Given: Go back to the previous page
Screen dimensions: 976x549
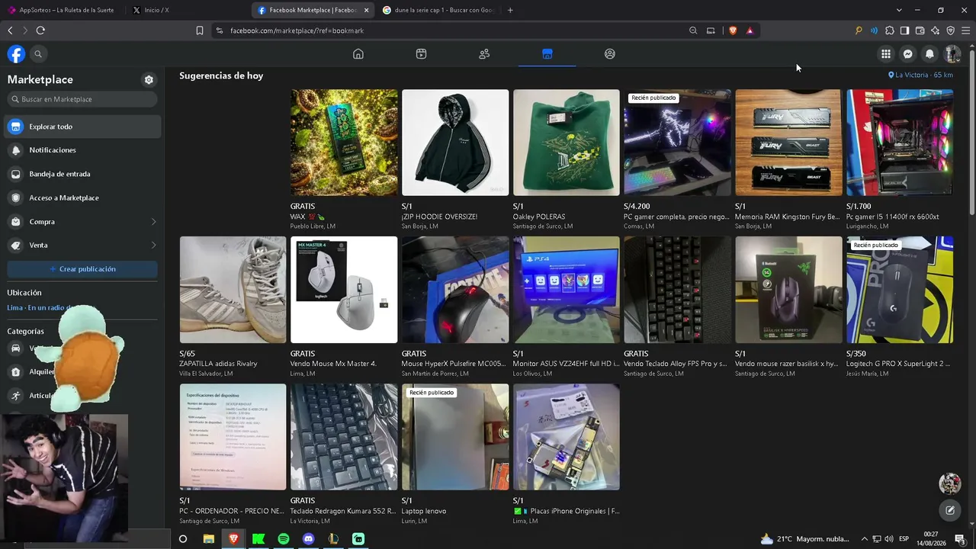Looking at the screenshot, I should click(x=10, y=30).
